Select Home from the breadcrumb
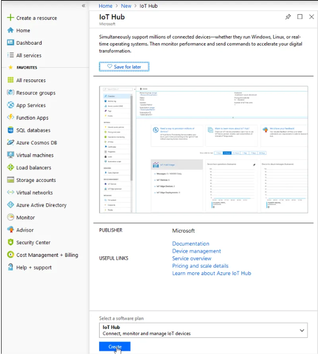The image size is (318, 354). click(x=105, y=6)
